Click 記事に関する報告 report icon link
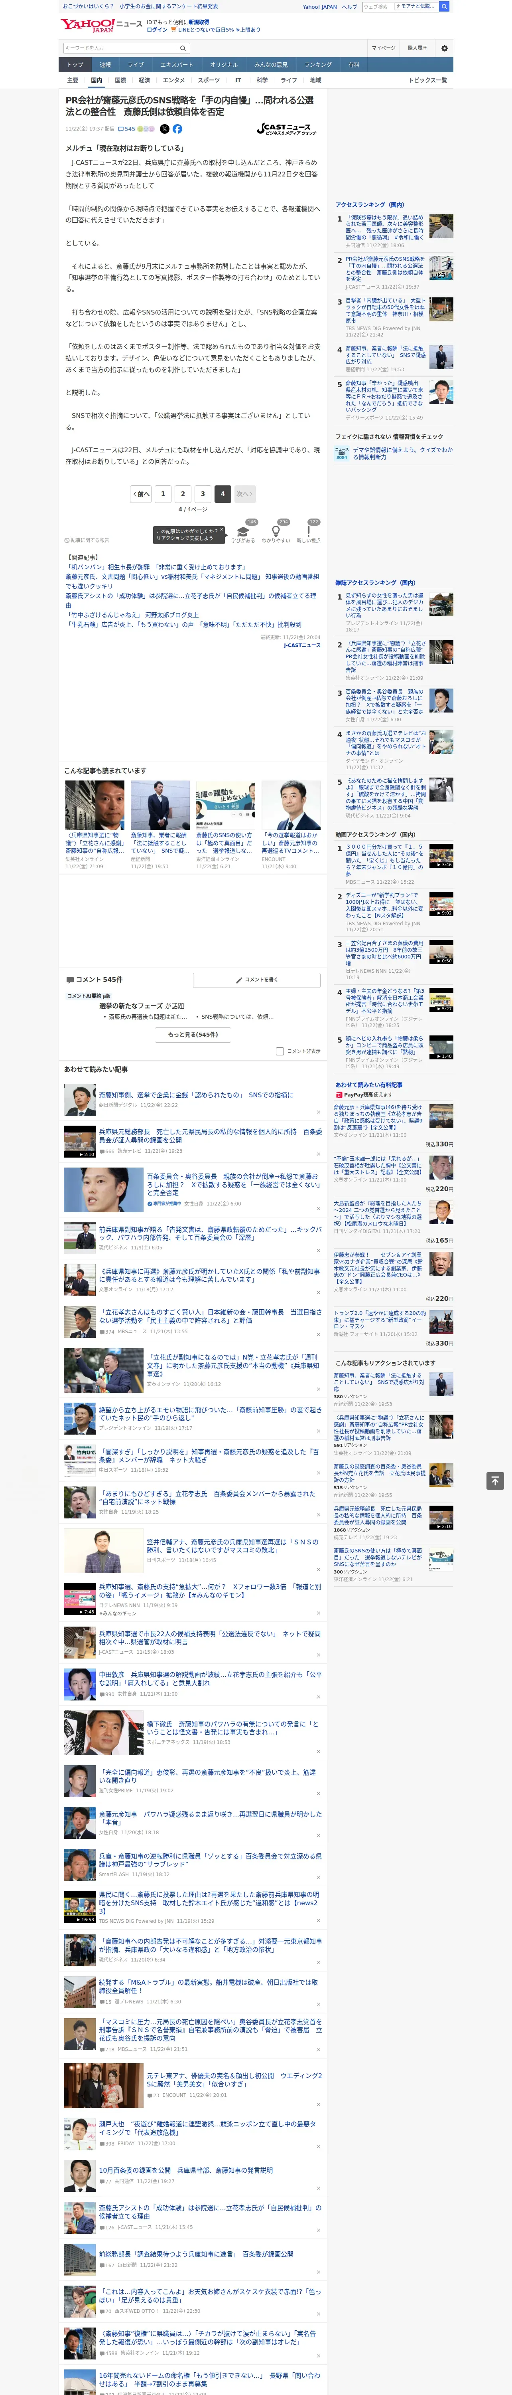512x2395 pixels. [87, 539]
